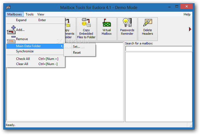Open the Virtual Mailbox tool
Image resolution: width=200 pixels, height=135 pixels.
click(x=107, y=29)
